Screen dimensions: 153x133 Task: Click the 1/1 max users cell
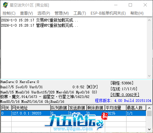pyautogui.click(x=136, y=113)
